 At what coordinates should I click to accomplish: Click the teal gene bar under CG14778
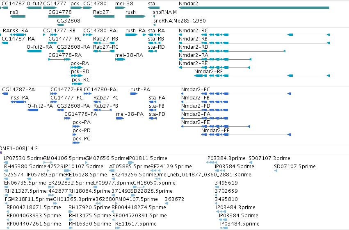(59, 16)
